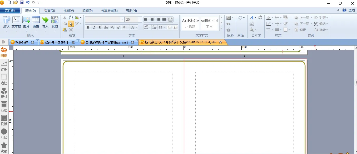
Task: Open the font name dropdown
Action: pos(122,20)
